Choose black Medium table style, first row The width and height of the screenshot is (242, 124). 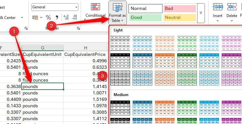coord(120,108)
